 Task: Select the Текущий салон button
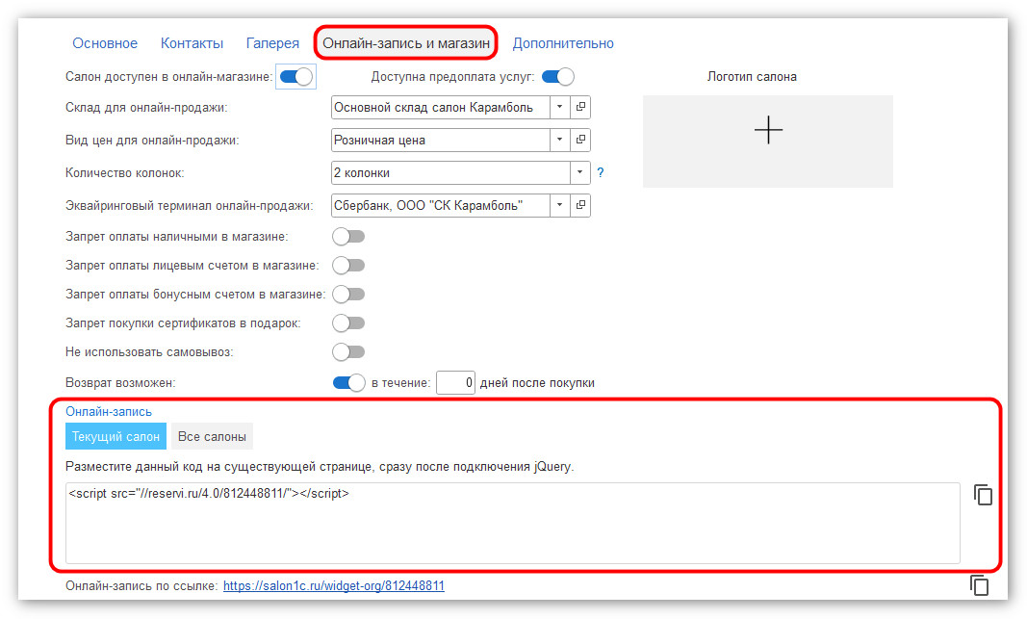(x=116, y=436)
